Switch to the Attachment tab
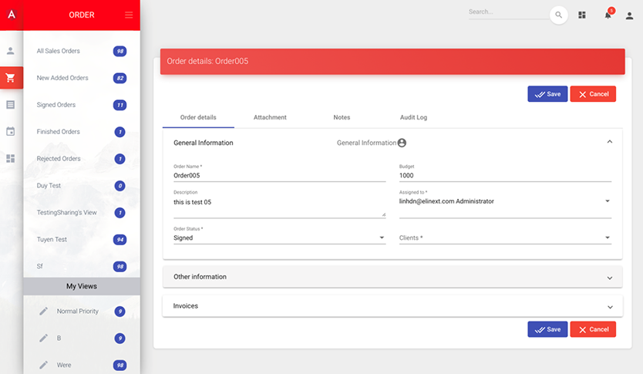 pyautogui.click(x=270, y=117)
